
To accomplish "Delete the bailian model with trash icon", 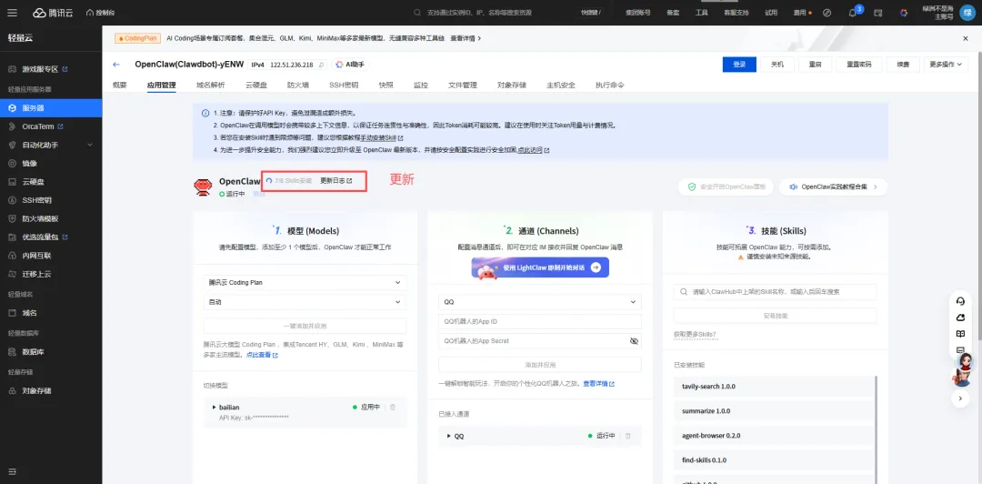I will (x=393, y=407).
